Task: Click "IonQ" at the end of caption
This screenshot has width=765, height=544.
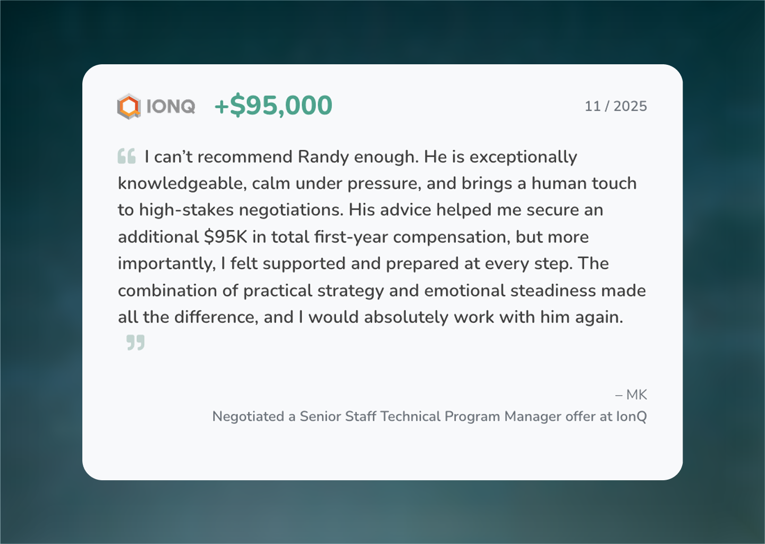Action: (632, 416)
